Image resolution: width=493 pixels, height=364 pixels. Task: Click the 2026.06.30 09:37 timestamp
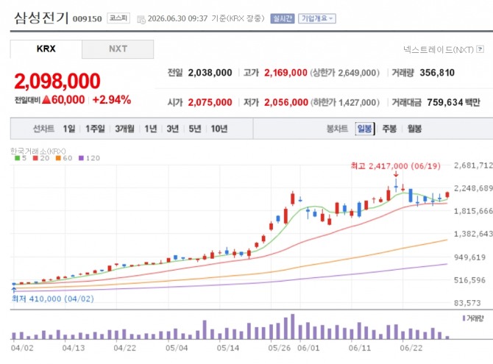(177, 18)
